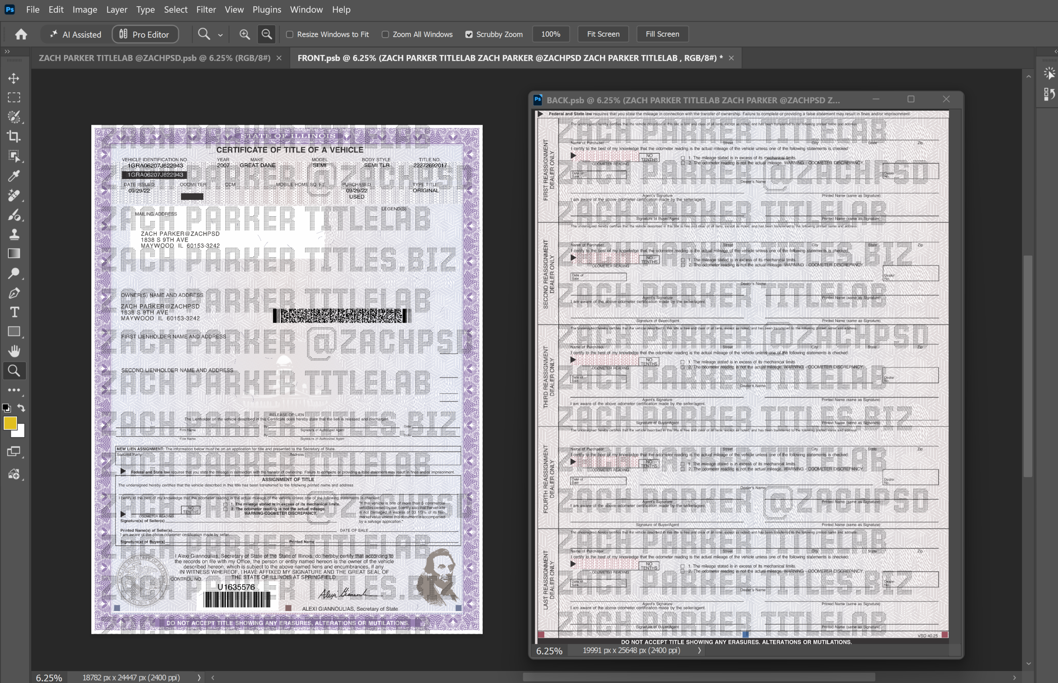Open the Edit Toolbar three-dots menu

(14, 390)
